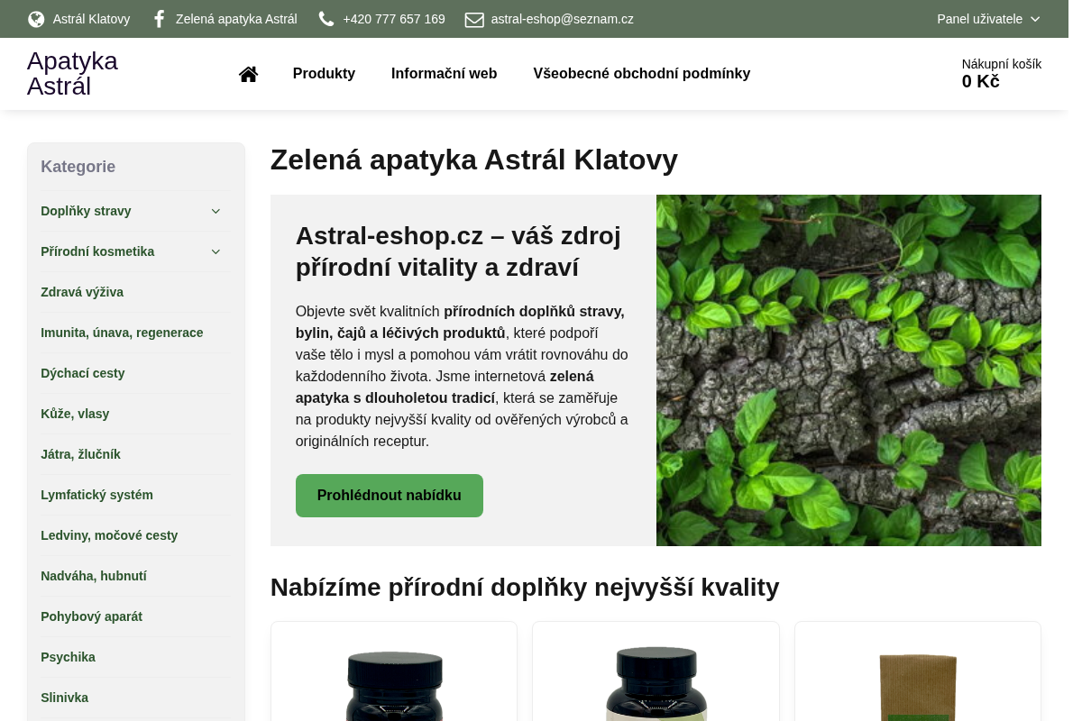Select the Pohybový aparát category
Image resolution: width=1082 pixels, height=721 pixels.
(x=91, y=616)
